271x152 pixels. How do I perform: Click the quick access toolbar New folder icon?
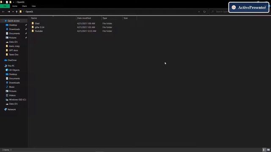(x=10, y=2)
